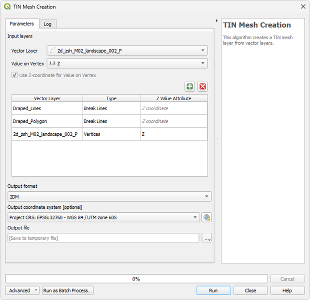The height and width of the screenshot is (300, 310).
Task: Click the 0% progress bar
Action: pyautogui.click(x=136, y=279)
